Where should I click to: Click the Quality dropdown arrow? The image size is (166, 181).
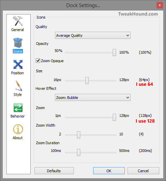click(128, 35)
